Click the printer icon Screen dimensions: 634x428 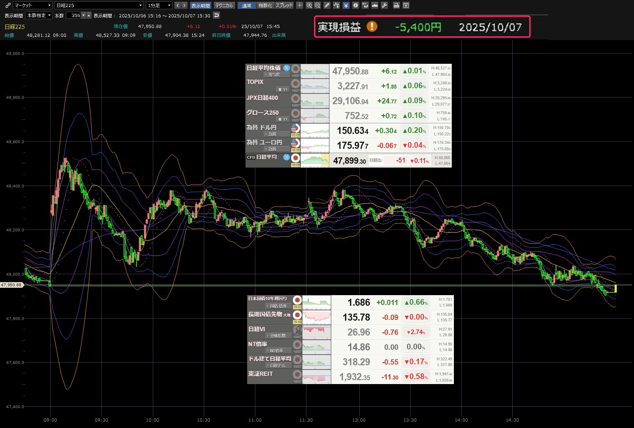tap(396, 5)
